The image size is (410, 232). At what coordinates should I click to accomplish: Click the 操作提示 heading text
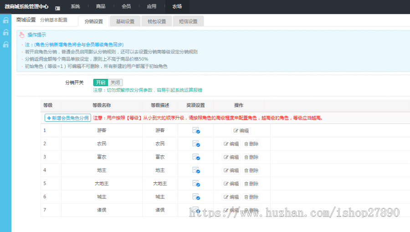point(36,35)
